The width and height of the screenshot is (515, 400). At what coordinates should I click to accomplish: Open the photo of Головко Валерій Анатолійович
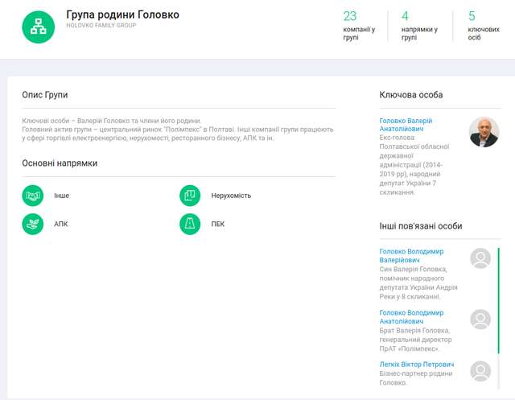(484, 132)
